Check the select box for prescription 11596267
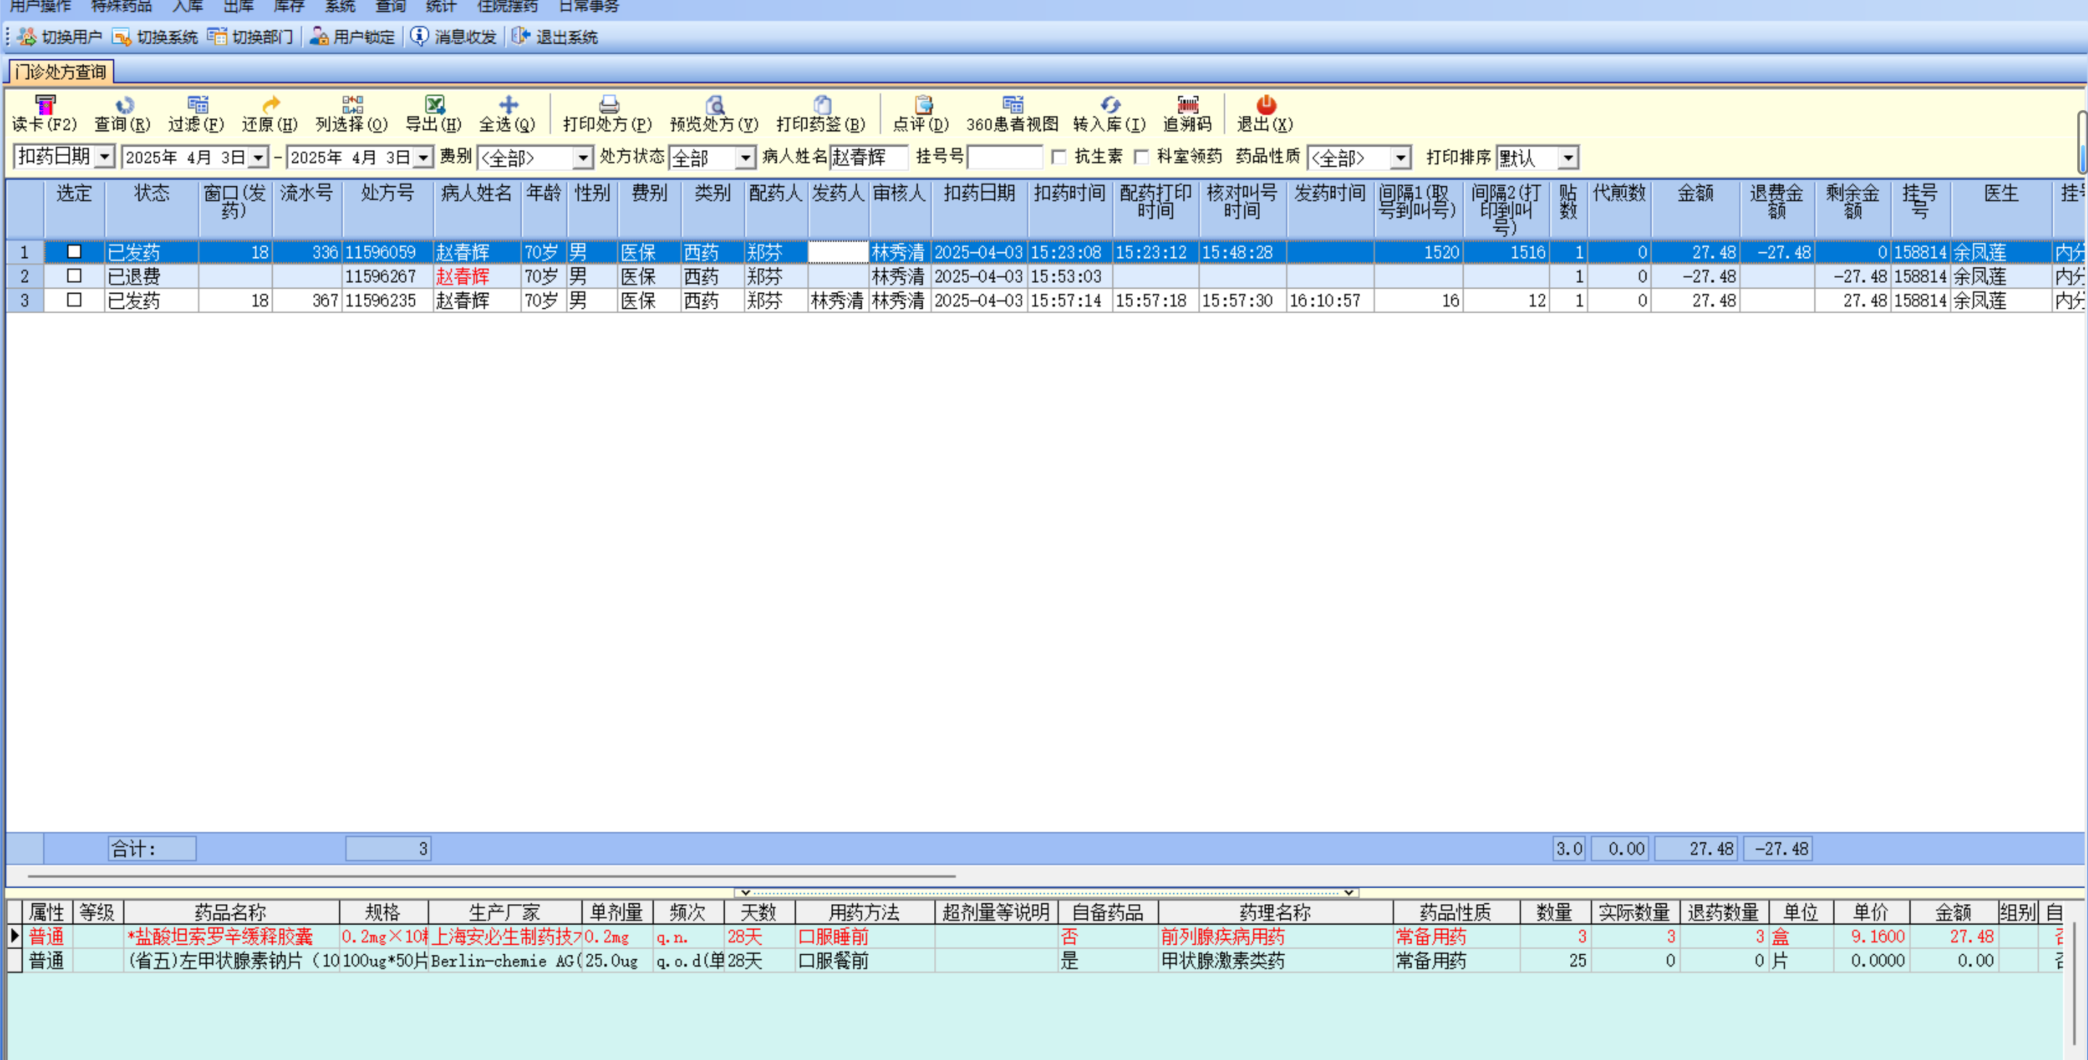This screenshot has width=2088, height=1060. [x=74, y=276]
